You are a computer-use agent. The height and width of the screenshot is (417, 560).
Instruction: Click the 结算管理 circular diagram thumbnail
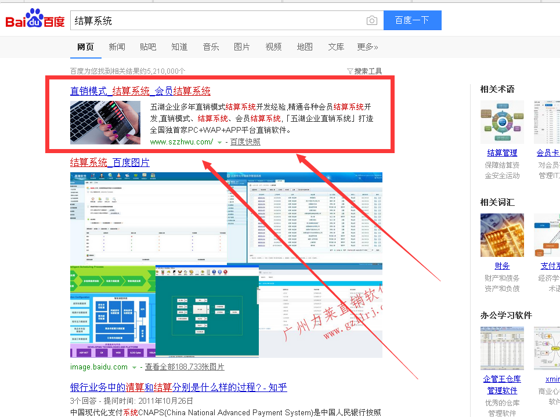(502, 122)
